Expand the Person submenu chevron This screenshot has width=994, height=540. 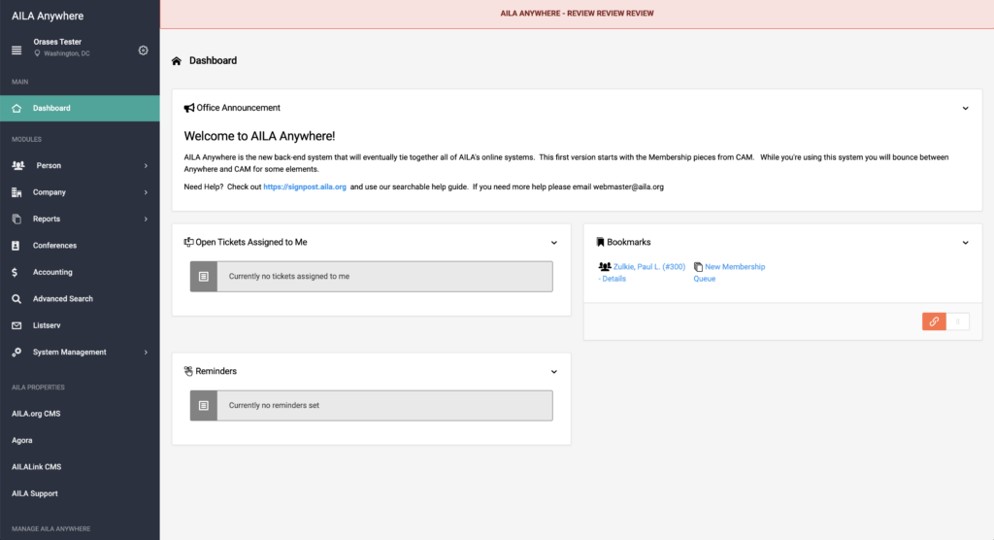click(146, 166)
